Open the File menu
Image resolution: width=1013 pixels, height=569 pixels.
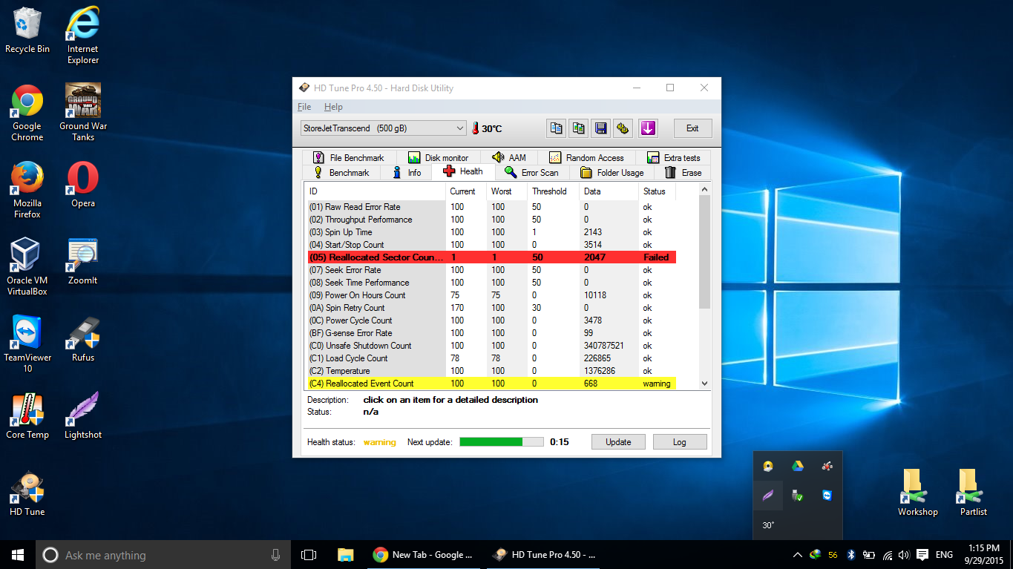[304, 107]
